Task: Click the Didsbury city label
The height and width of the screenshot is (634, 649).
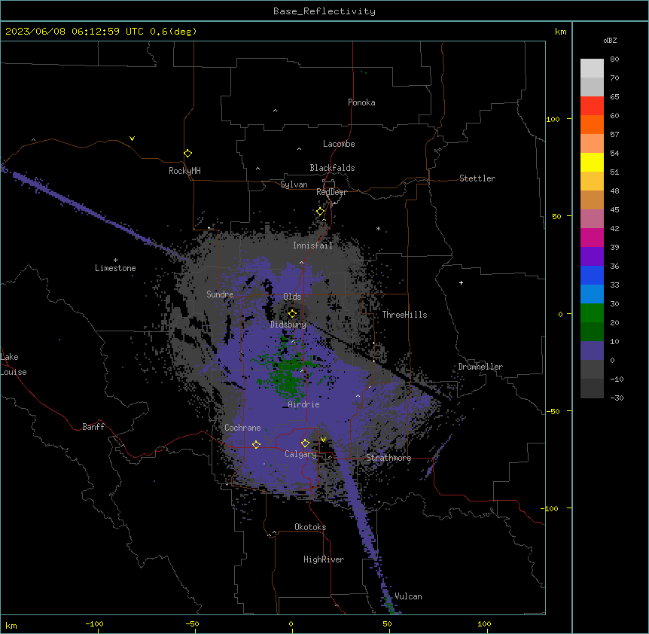Action: [x=288, y=325]
